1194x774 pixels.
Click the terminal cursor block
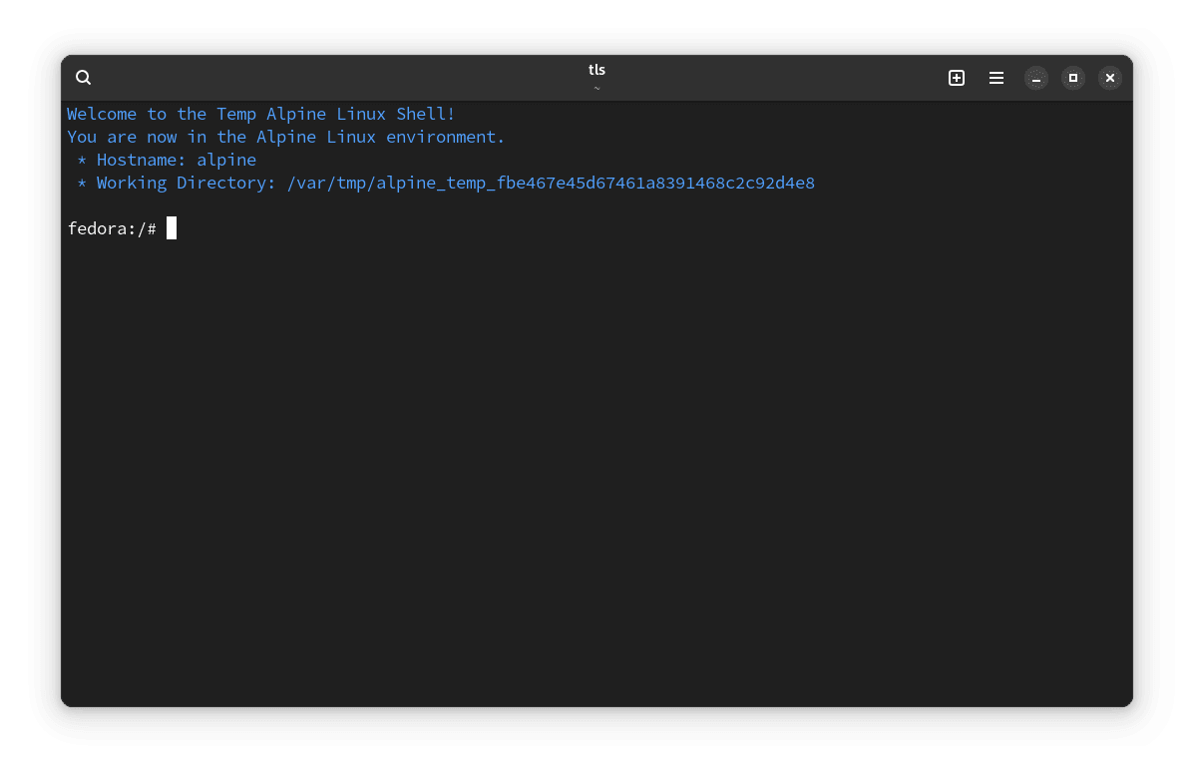(x=172, y=228)
